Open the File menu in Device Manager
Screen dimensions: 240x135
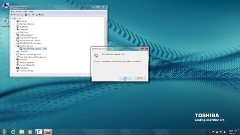[x=12, y=12]
